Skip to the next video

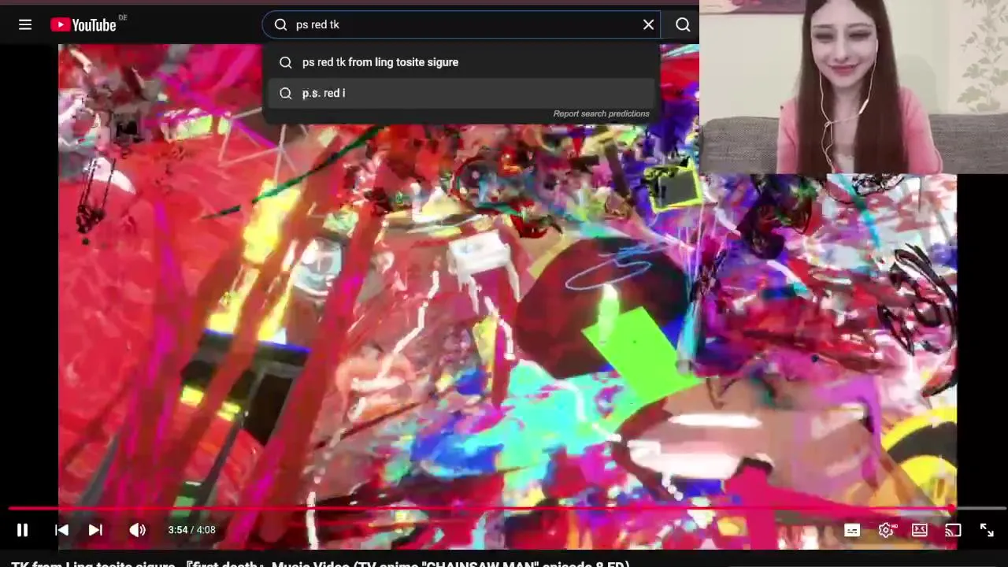coord(95,530)
